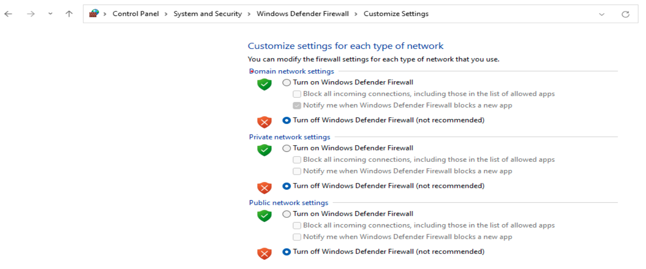Enable Private network notify on blocked app
The height and width of the screenshot is (269, 646).
point(297,171)
